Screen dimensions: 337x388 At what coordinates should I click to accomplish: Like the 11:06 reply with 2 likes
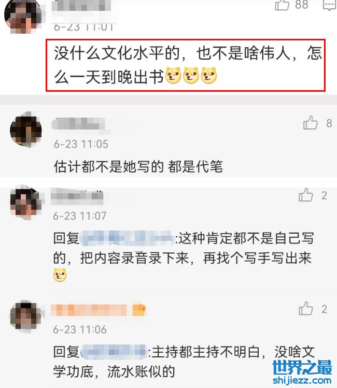click(306, 308)
